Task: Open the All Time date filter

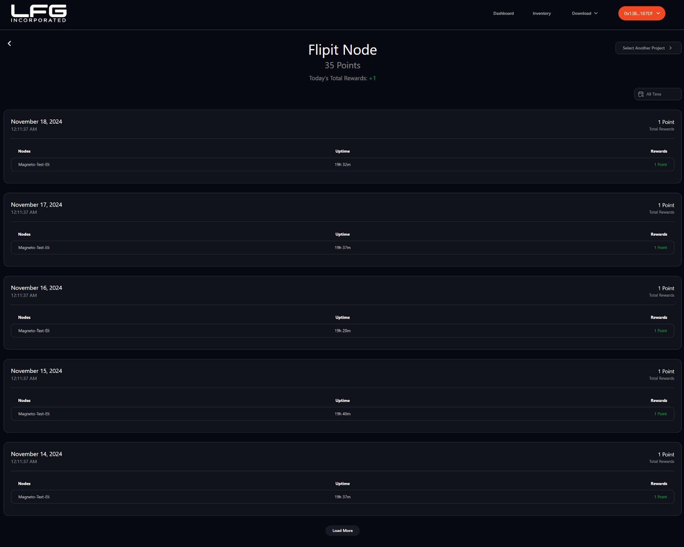Action: pos(657,94)
